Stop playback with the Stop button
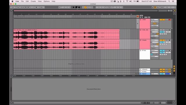This screenshot has width=186, height=105. (x=76, y=7)
